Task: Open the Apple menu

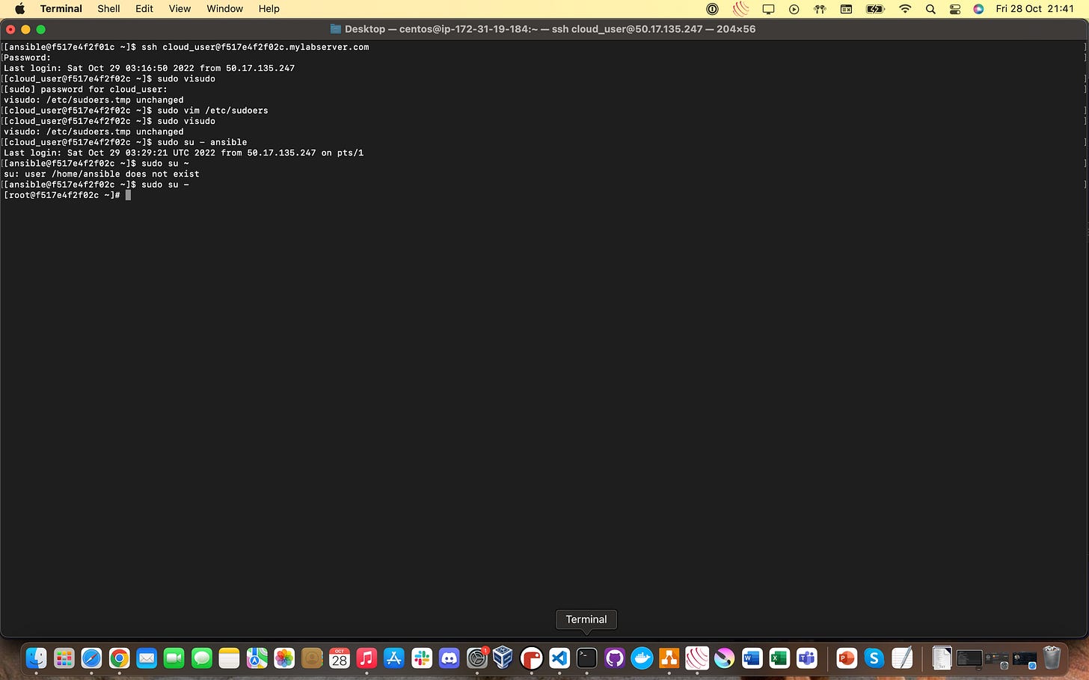Action: (x=20, y=9)
